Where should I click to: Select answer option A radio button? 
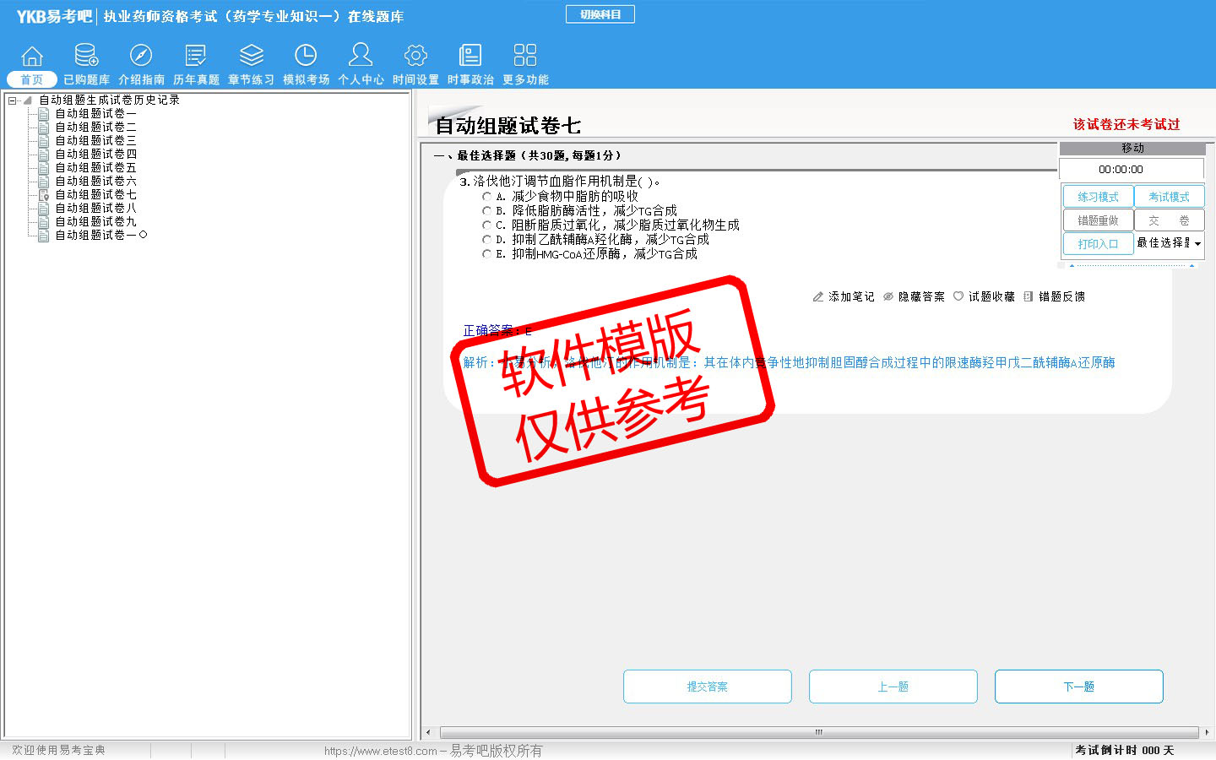tap(486, 197)
